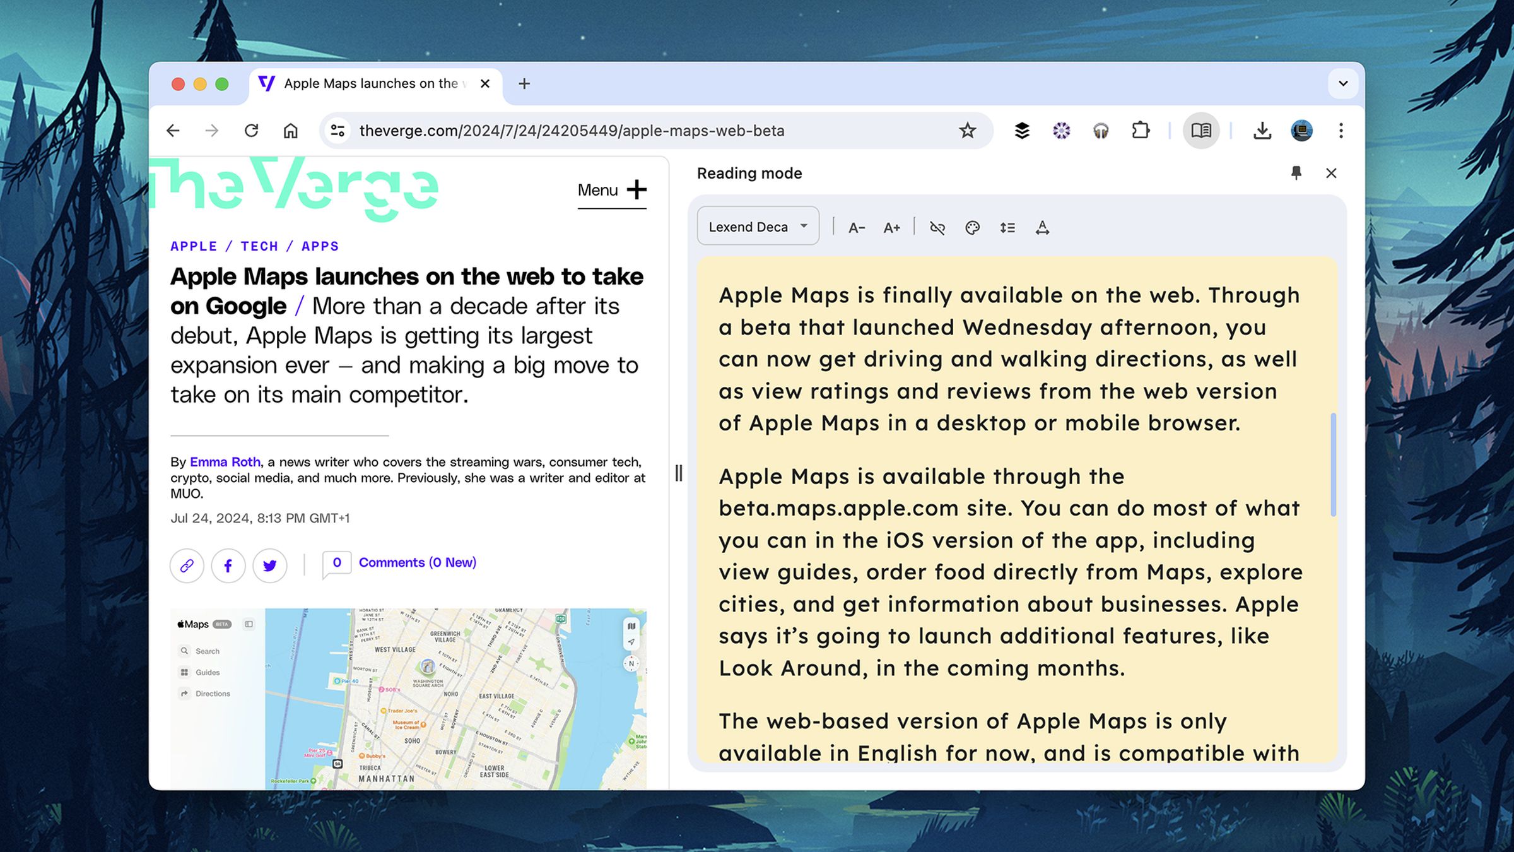Screen dimensions: 1514x852
Task: Open the color theme palette in Reading mode
Action: click(x=972, y=228)
